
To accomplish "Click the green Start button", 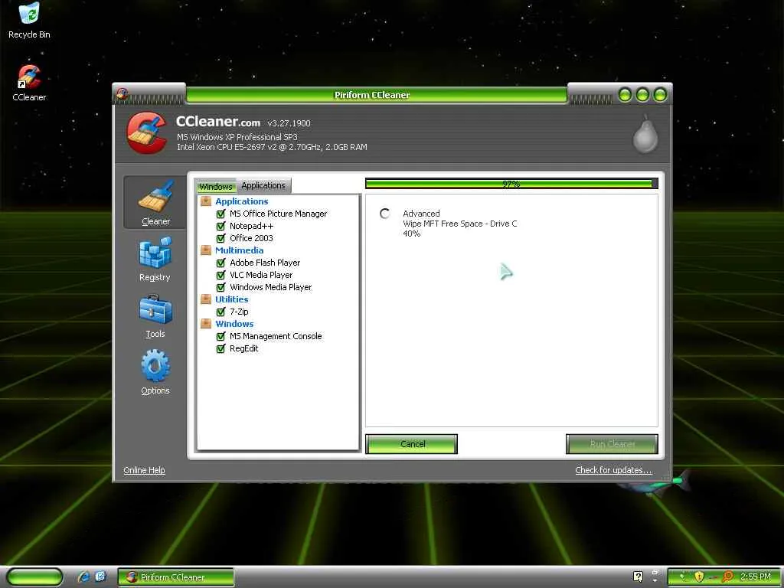I will tap(34, 577).
